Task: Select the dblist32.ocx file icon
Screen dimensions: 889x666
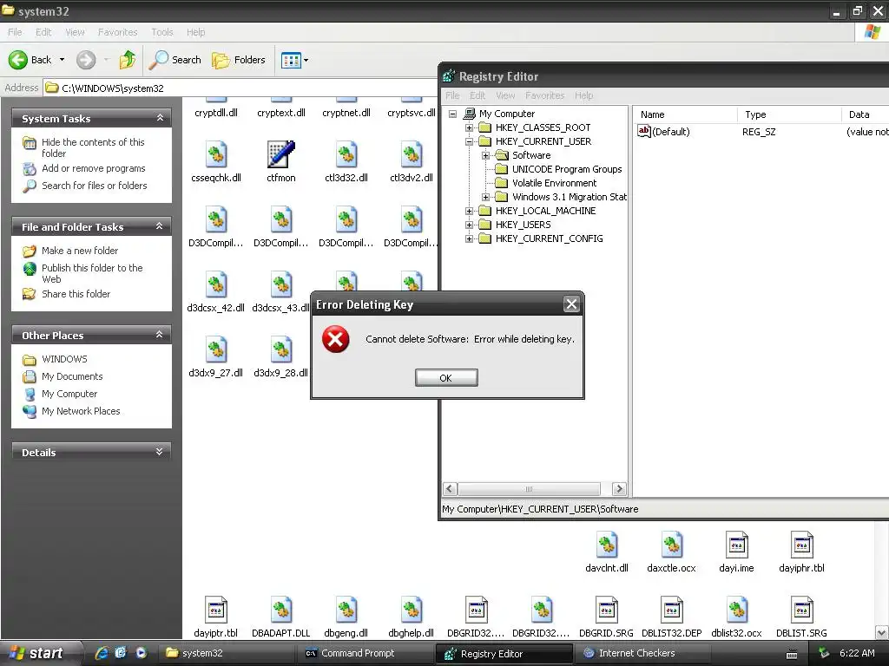Action: click(x=737, y=610)
